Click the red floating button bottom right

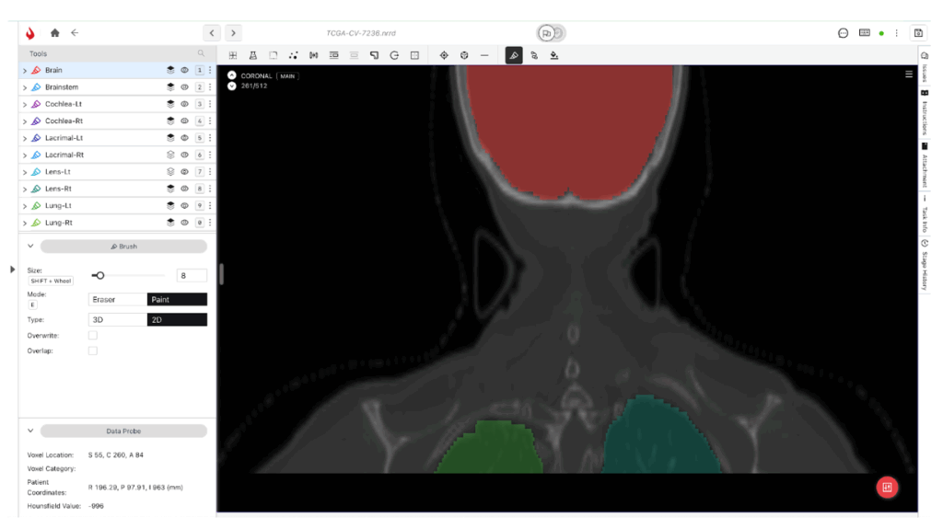click(x=887, y=488)
